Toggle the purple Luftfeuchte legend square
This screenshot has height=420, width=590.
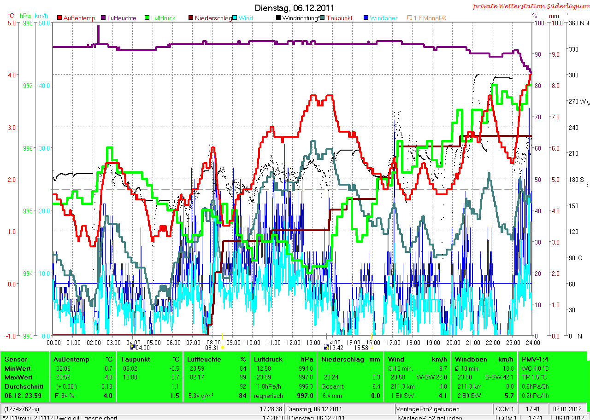(x=102, y=18)
